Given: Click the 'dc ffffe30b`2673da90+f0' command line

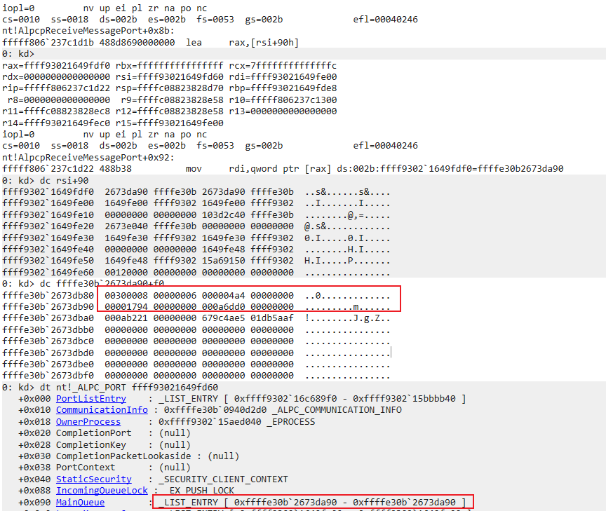Looking at the screenshot, I should click(x=88, y=283).
